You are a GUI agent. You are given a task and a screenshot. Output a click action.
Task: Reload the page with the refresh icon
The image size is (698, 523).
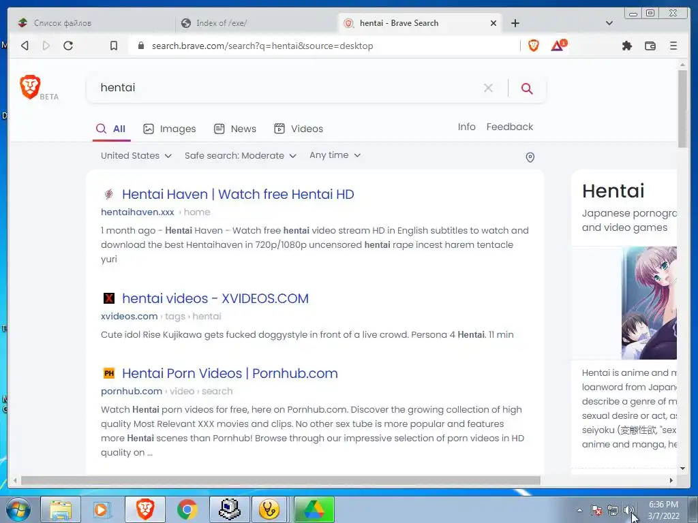(68, 46)
